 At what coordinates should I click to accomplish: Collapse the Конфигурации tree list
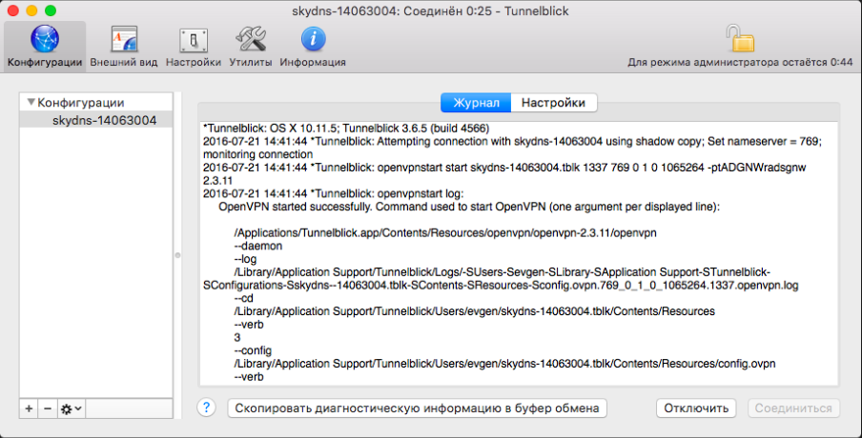(x=31, y=103)
